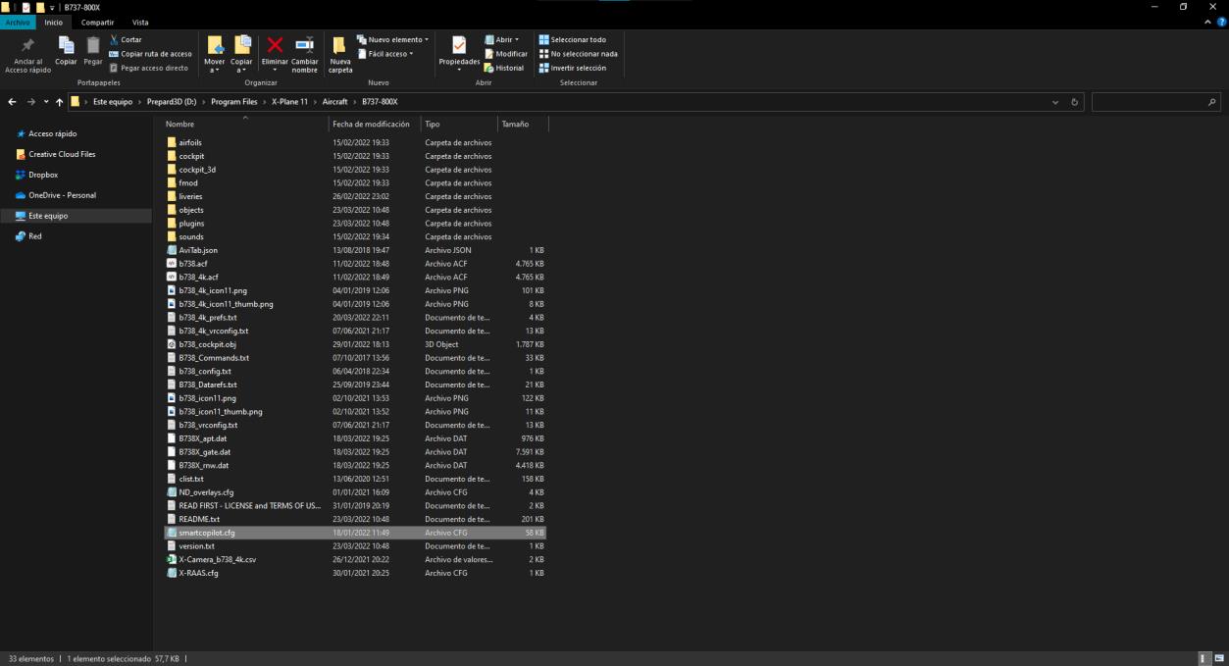The width and height of the screenshot is (1229, 666).
Task: Select Creative Cloud Files in the sidebar
Action: (62, 154)
